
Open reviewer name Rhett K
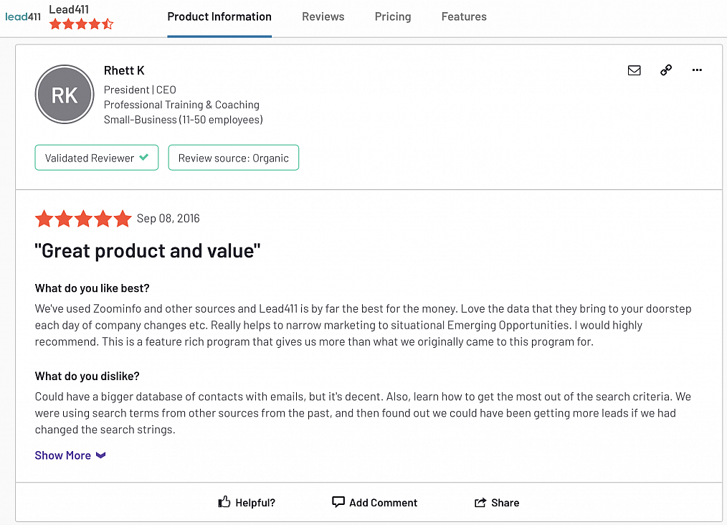pos(124,70)
